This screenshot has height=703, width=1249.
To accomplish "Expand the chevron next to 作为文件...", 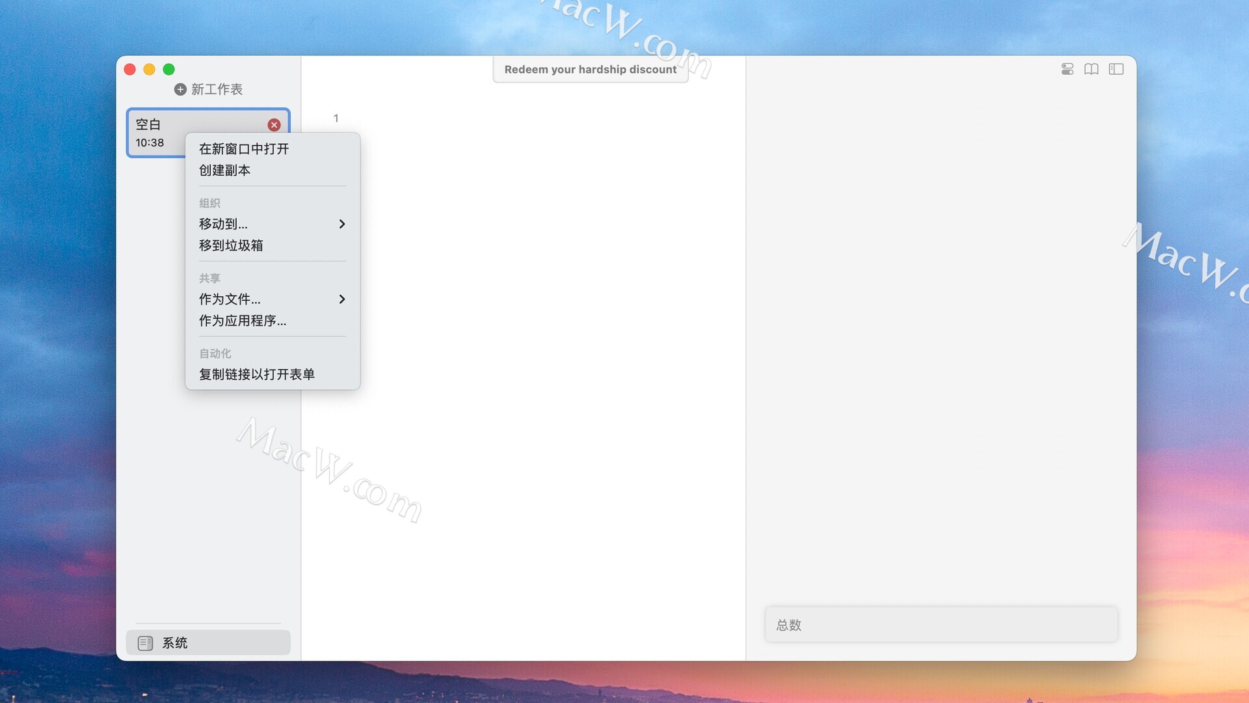I will 342,299.
